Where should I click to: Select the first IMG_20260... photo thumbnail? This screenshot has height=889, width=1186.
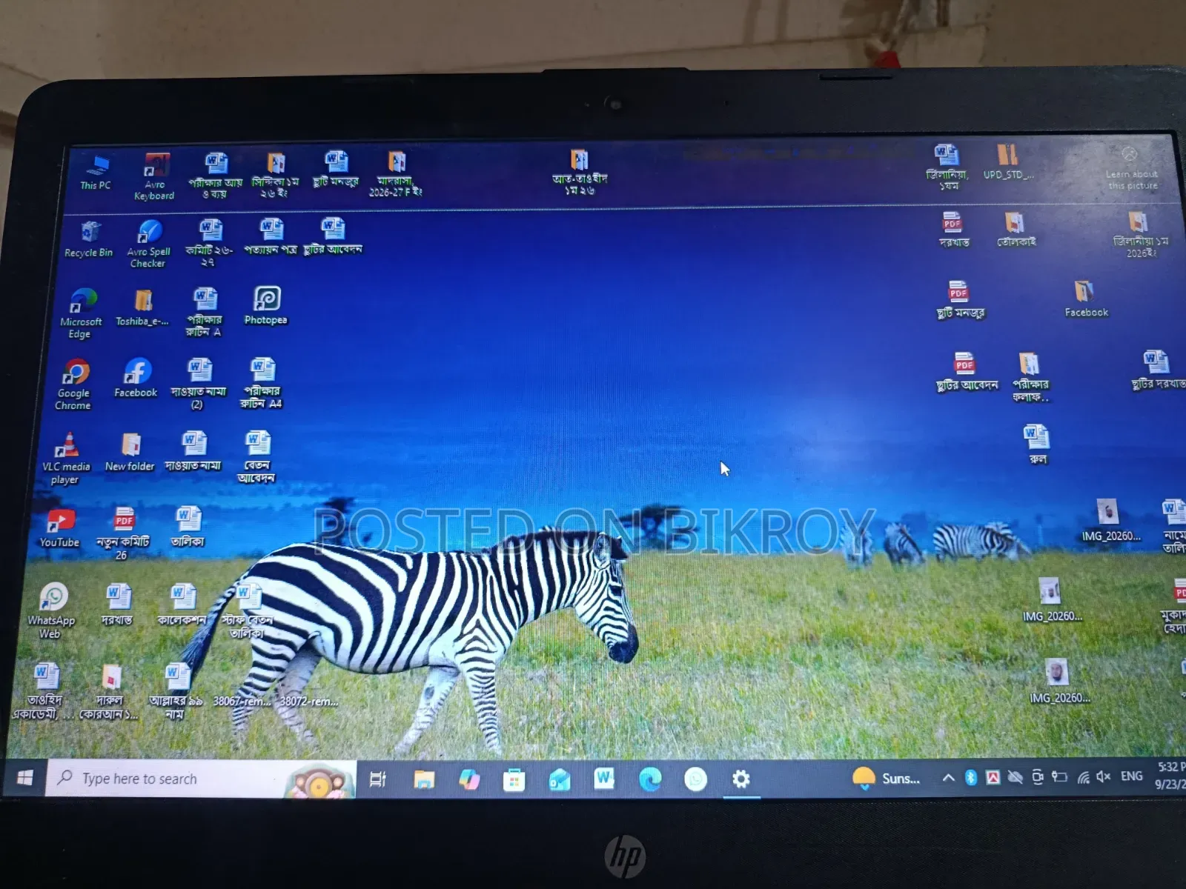pos(1110,521)
